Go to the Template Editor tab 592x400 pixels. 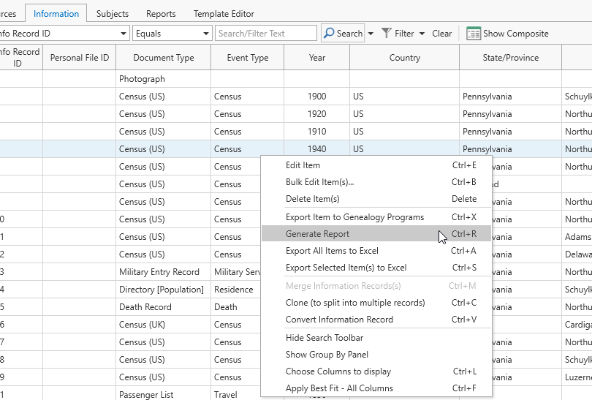click(x=224, y=14)
